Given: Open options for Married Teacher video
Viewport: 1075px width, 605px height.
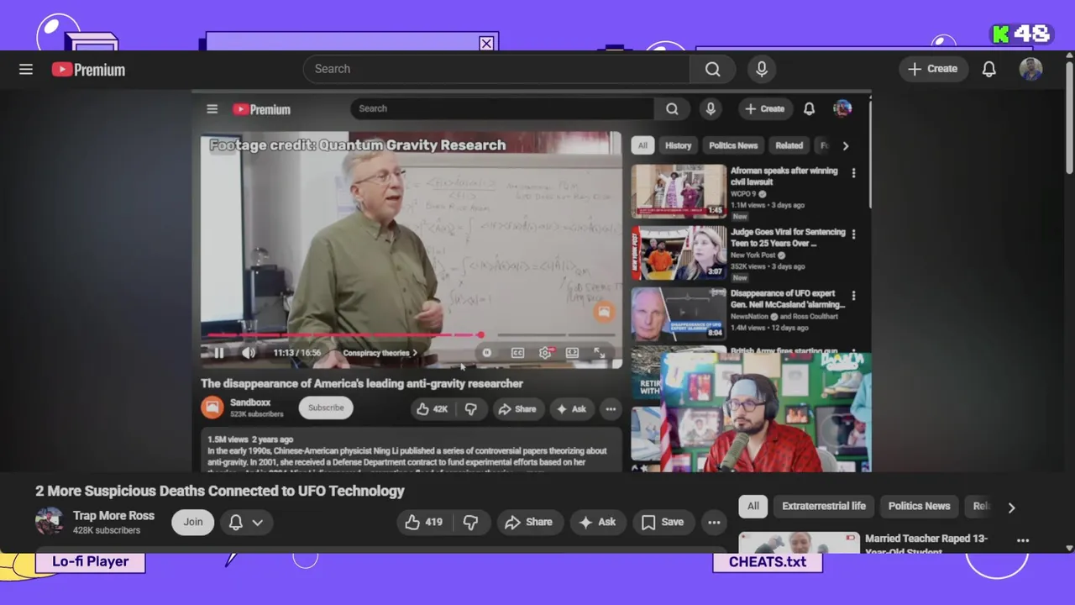Looking at the screenshot, I should click(1023, 541).
